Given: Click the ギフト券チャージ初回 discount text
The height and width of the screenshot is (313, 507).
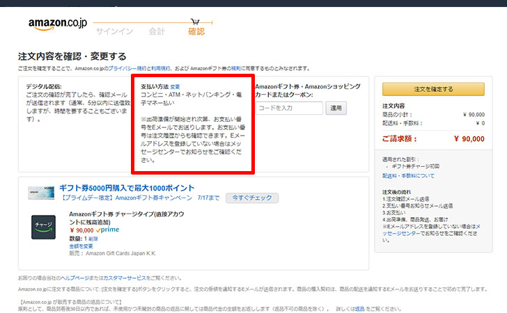Looking at the screenshot, I should (x=416, y=166).
